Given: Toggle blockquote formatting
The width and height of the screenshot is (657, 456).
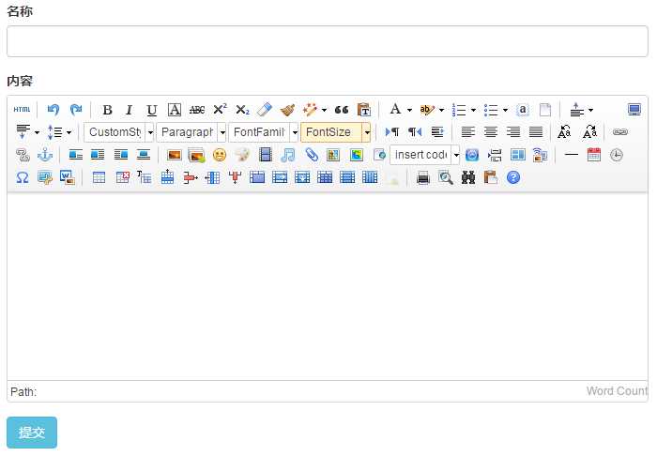Looking at the screenshot, I should click(x=342, y=110).
